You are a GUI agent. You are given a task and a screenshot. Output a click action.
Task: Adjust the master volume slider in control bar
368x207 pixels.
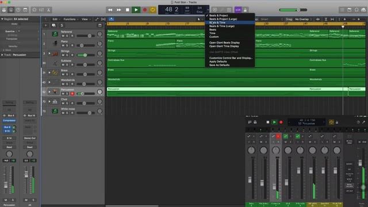(x=293, y=10)
